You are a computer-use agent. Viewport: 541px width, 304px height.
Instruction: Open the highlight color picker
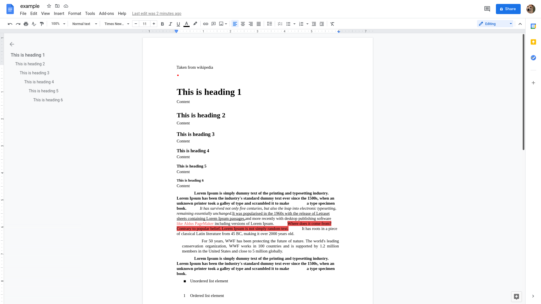point(195,24)
